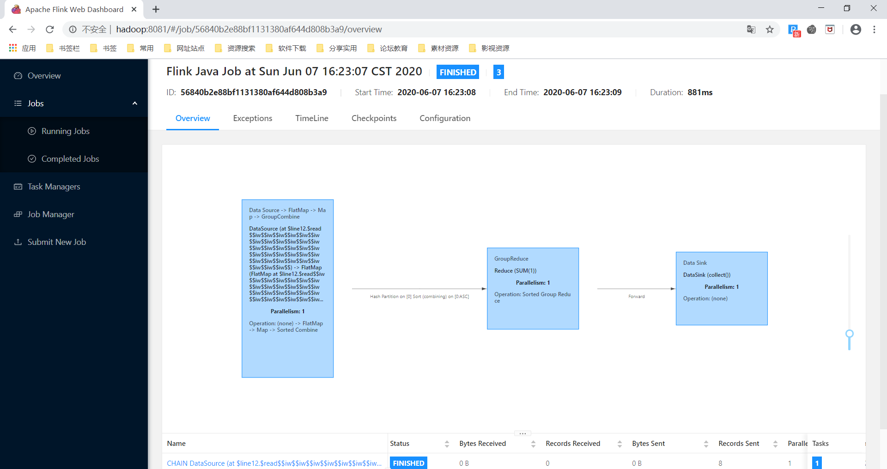Screen dimensions: 887x469
Task: Go back in browser history
Action: [12, 30]
